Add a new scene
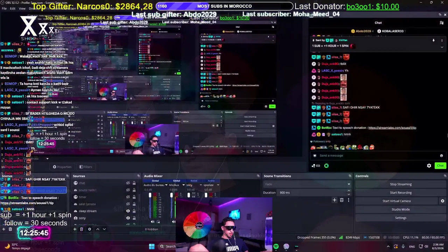This screenshot has height=252, width=448. coord(3,229)
